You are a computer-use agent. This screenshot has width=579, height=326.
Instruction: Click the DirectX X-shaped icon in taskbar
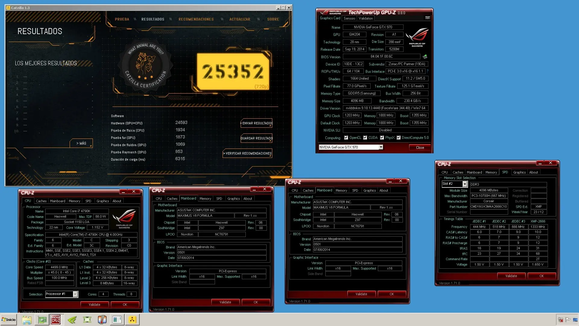coord(87,320)
